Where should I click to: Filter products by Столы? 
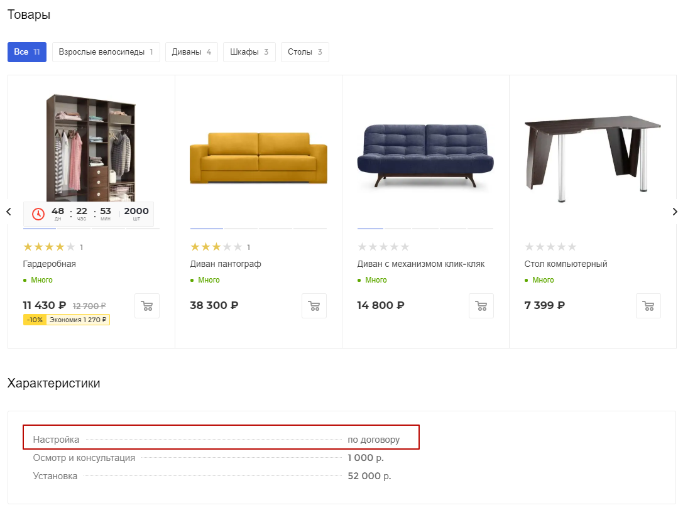[305, 52]
